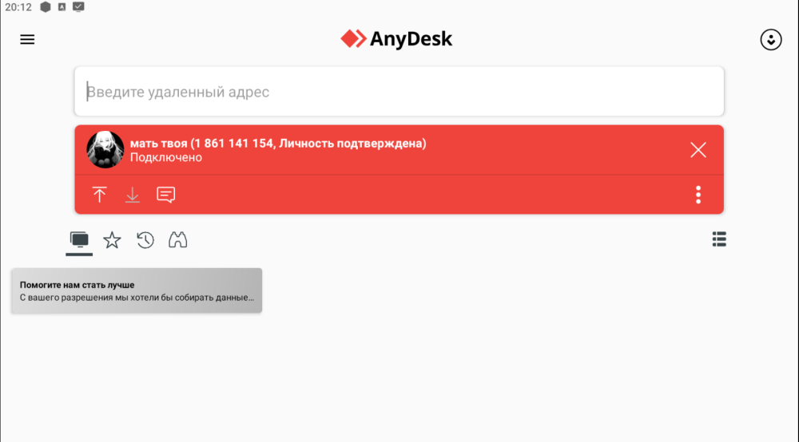
Task: Click the remote address input field
Action: pyautogui.click(x=399, y=92)
